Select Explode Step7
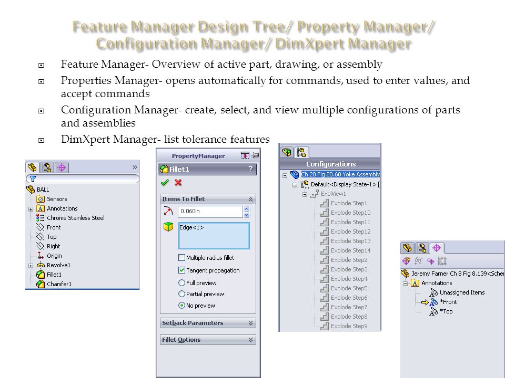The height and width of the screenshot is (378, 505). tap(349, 307)
